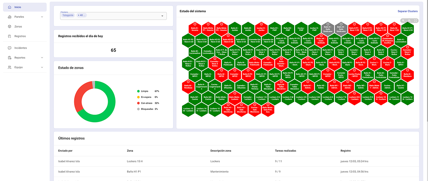Expand the Equipo submenu chevron

tap(42, 67)
